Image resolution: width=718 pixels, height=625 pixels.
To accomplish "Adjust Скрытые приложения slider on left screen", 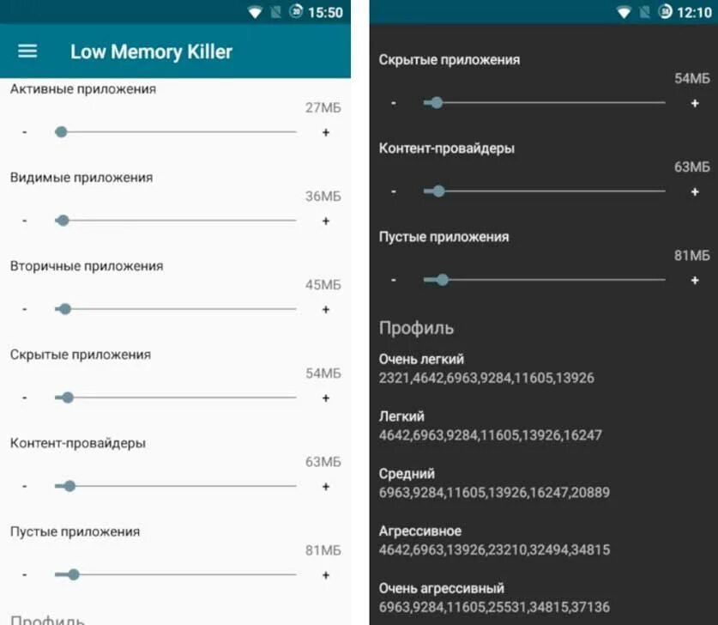I will coord(175,397).
